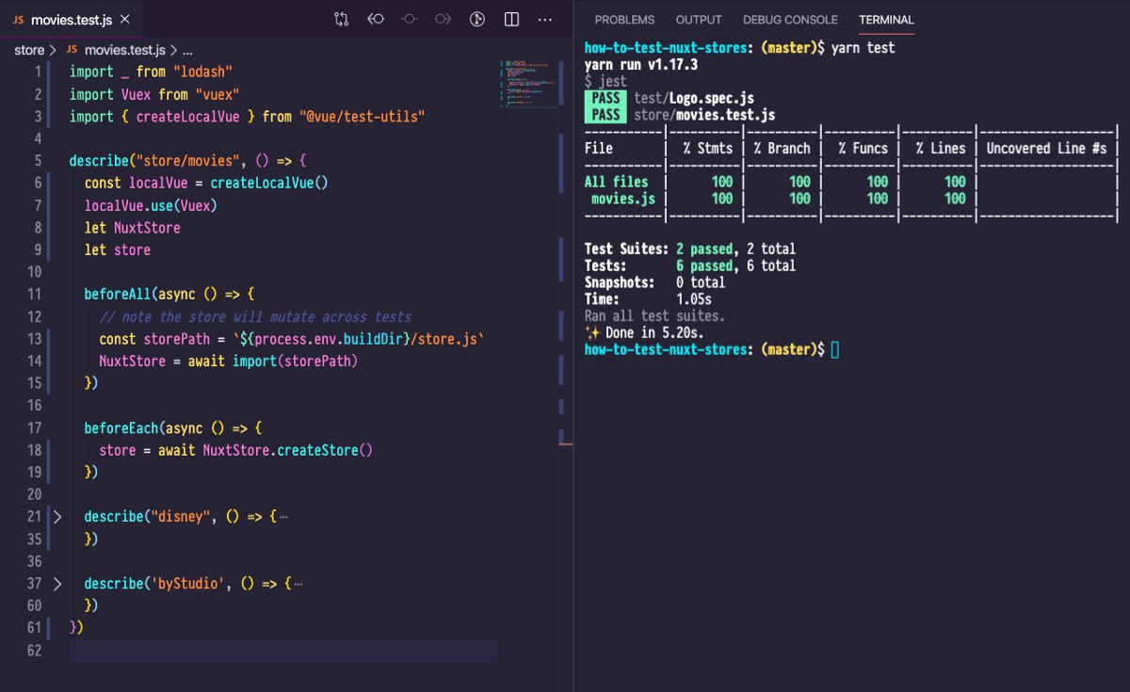Click createStore() on line 18
Screen dimensions: 1130x692
[x=325, y=450]
